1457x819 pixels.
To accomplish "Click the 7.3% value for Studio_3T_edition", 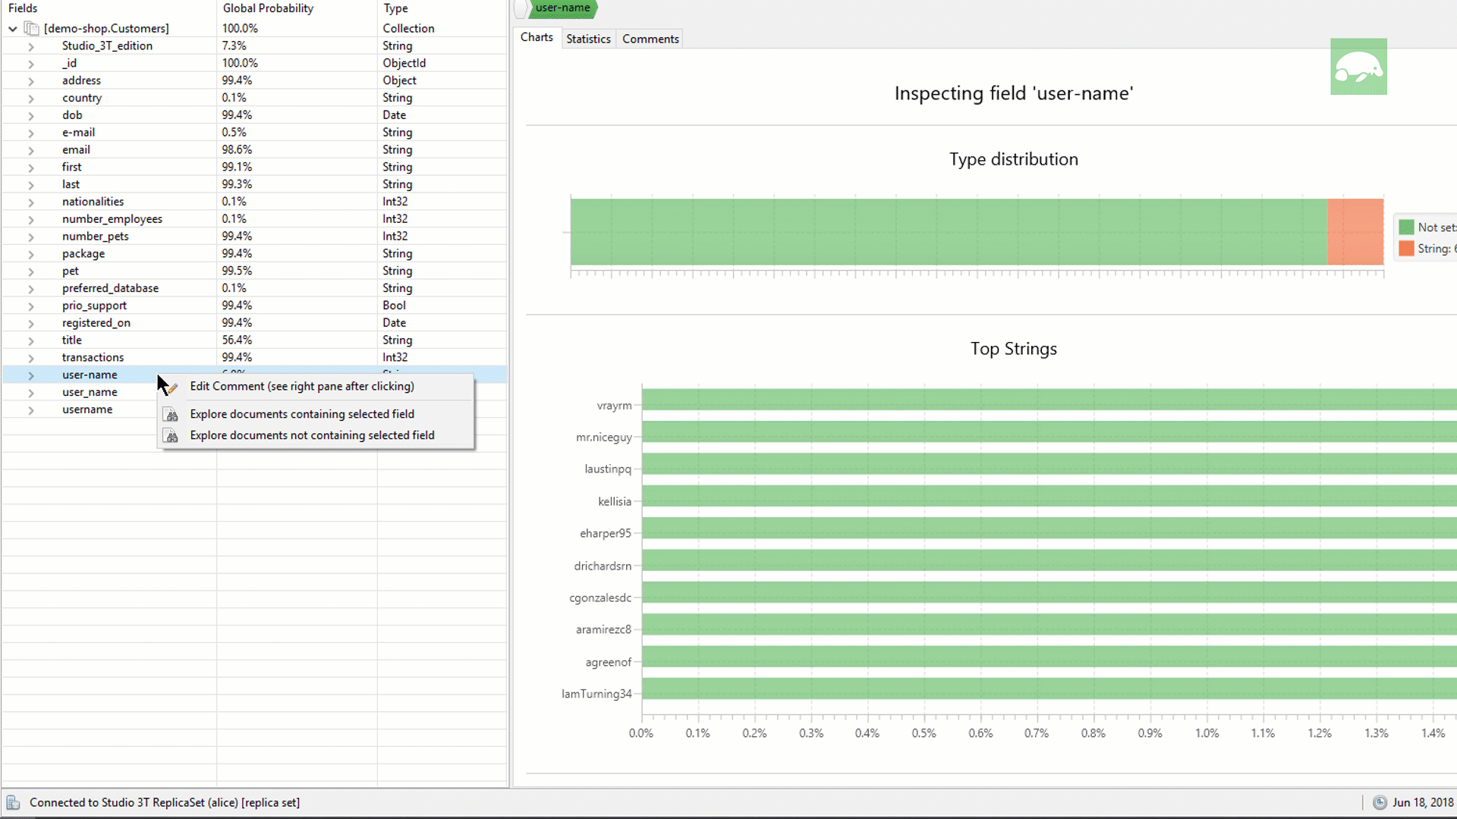I will [234, 45].
